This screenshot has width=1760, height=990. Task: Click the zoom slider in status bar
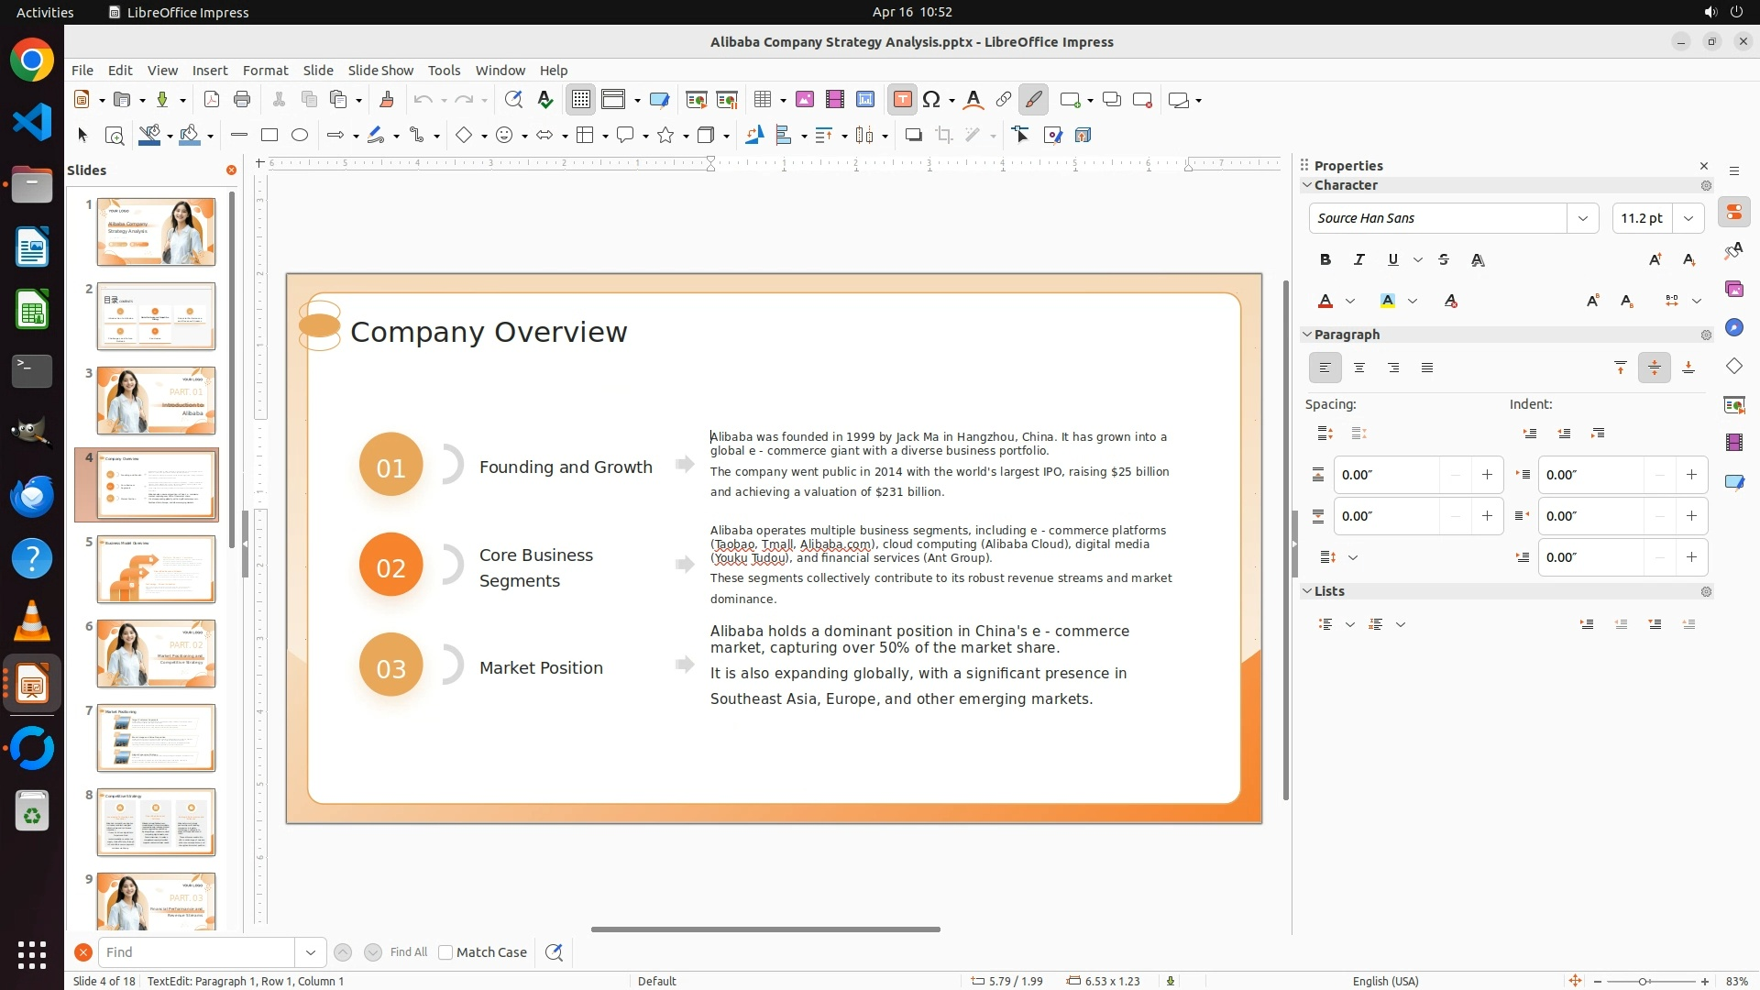1642,981
